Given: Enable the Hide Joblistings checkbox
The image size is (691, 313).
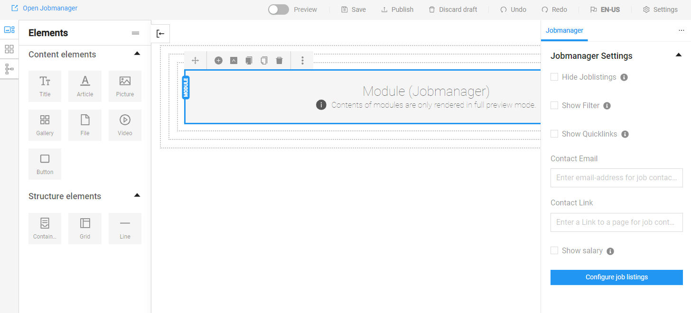Looking at the screenshot, I should coord(554,77).
